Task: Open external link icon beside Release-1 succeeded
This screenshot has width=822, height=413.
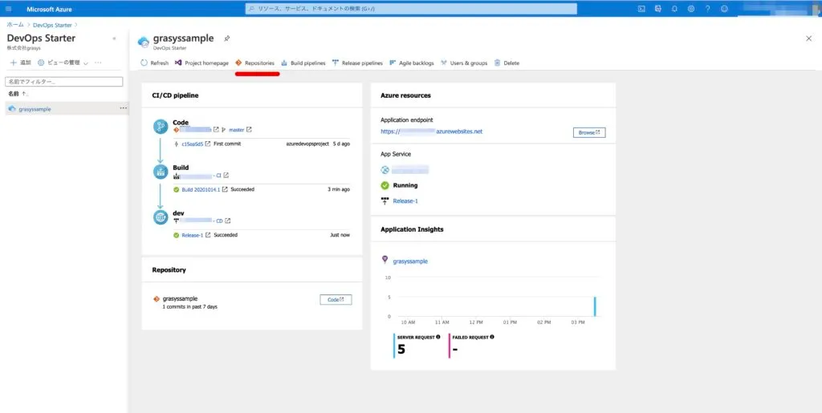Action: coord(208,235)
